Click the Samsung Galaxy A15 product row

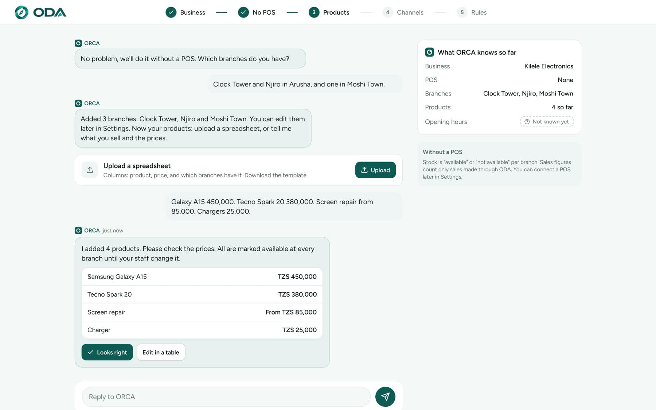coord(202,277)
